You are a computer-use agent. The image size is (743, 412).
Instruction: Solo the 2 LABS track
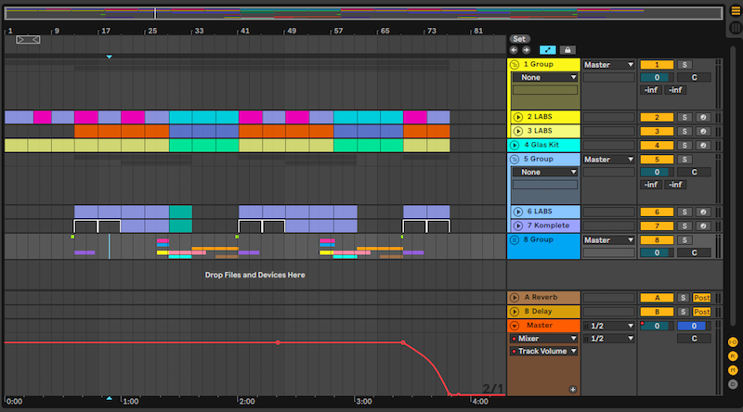click(x=684, y=118)
